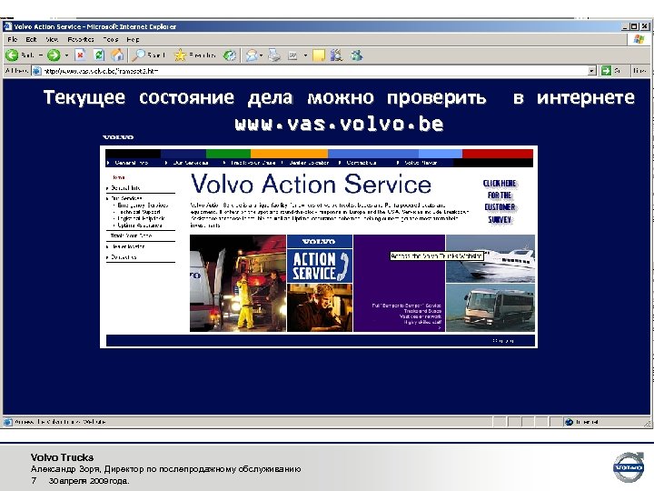Click the yellow note Discuss icon
The height and width of the screenshot is (491, 654).
pos(319,55)
